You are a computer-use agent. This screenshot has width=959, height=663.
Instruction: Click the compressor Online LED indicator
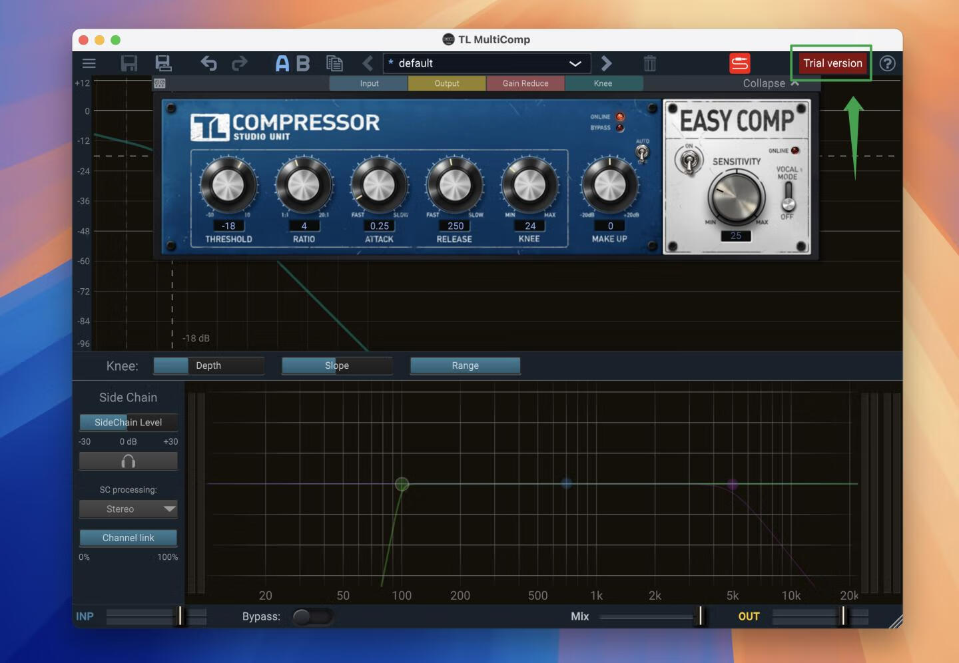click(620, 117)
